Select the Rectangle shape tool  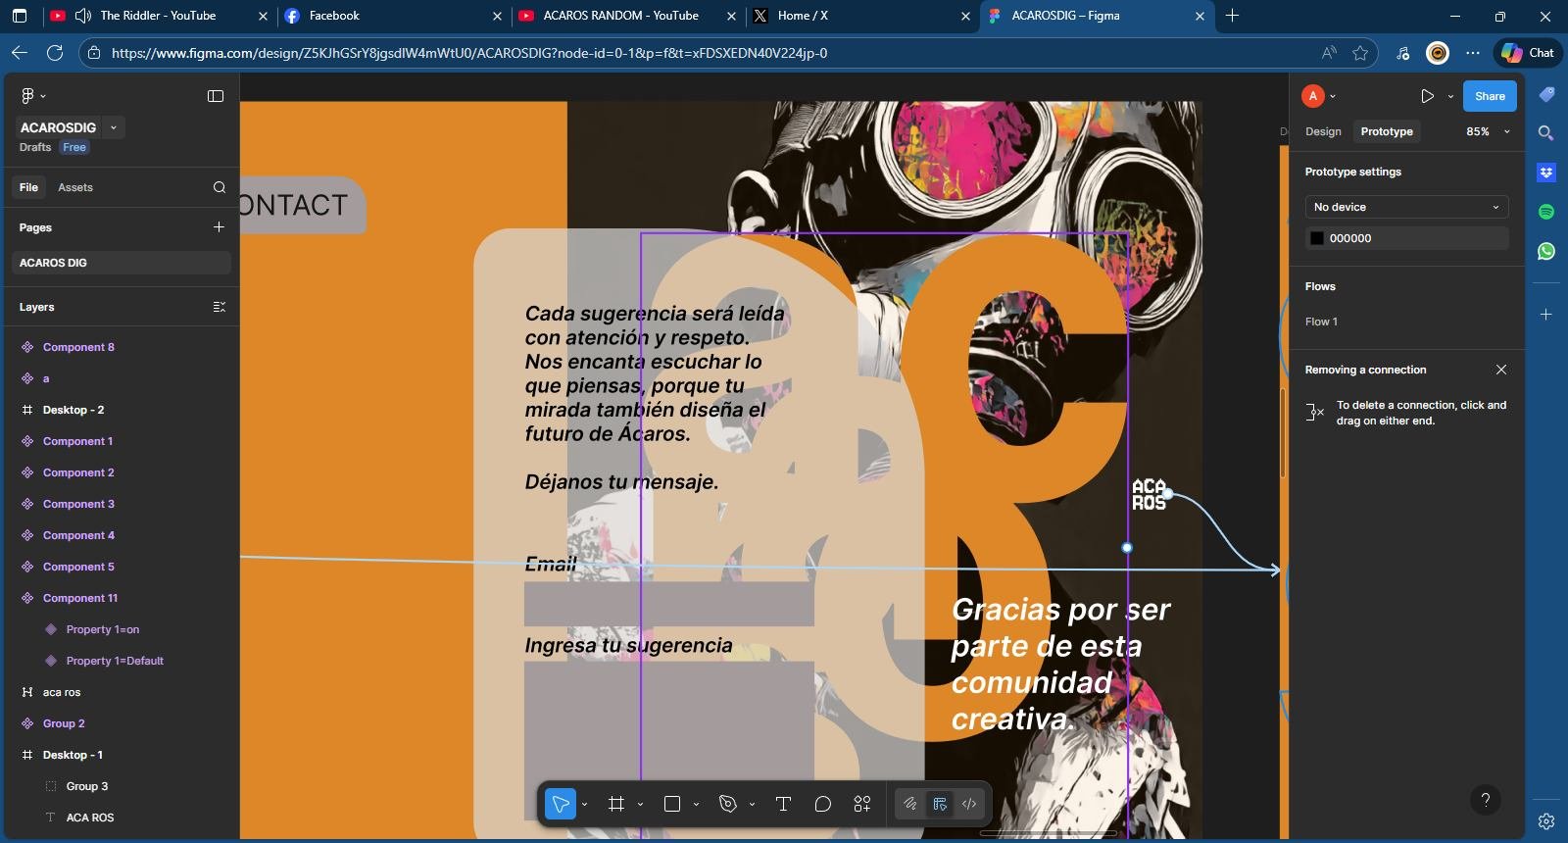672,804
